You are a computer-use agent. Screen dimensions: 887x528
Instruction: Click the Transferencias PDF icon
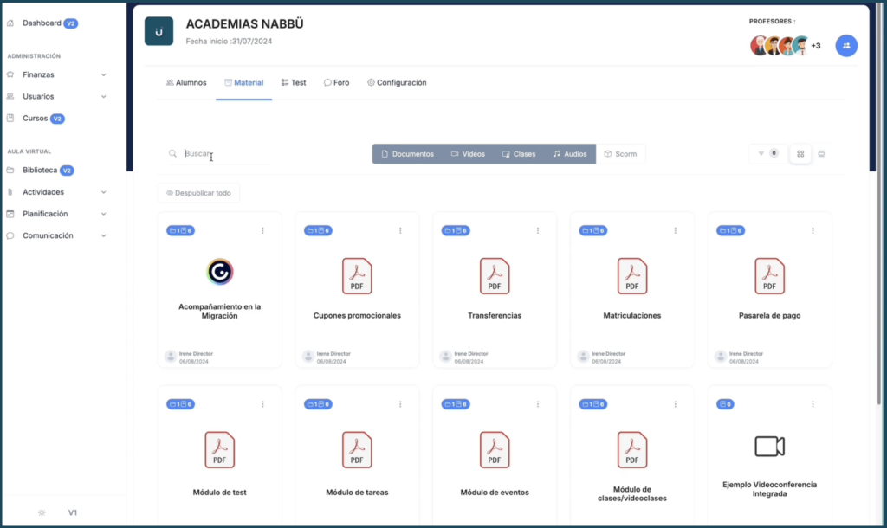click(495, 276)
